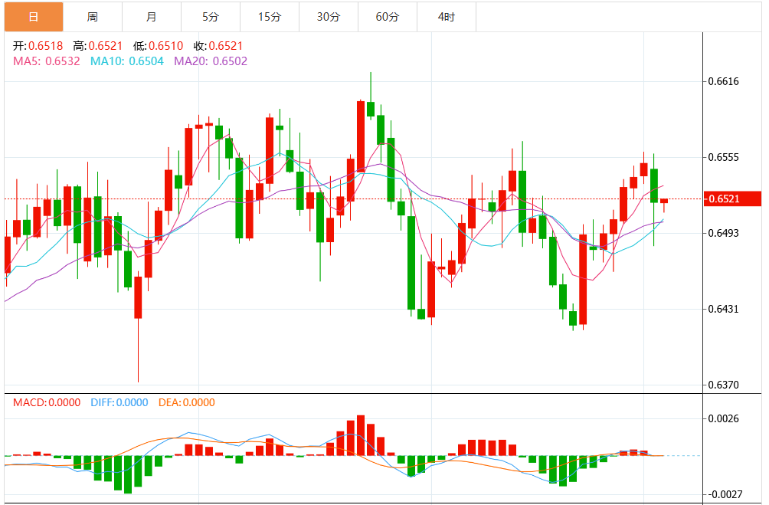This screenshot has width=769, height=505.
Task: Click the 0.0026 MACD axis label
Action: coord(723,418)
